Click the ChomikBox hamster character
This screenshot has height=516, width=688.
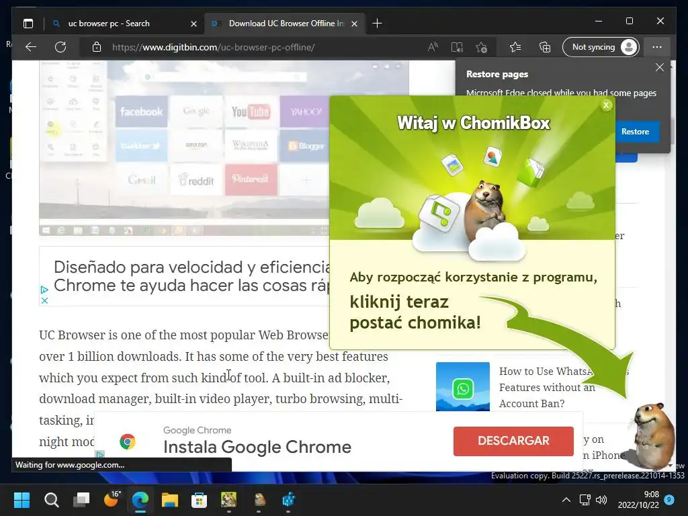click(652, 437)
